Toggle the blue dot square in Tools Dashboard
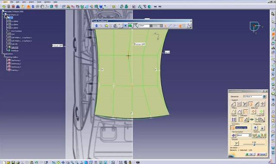This screenshot has height=164, width=276. click(125, 26)
